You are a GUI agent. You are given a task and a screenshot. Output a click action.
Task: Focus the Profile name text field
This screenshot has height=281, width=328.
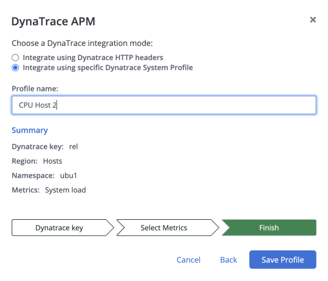point(164,105)
